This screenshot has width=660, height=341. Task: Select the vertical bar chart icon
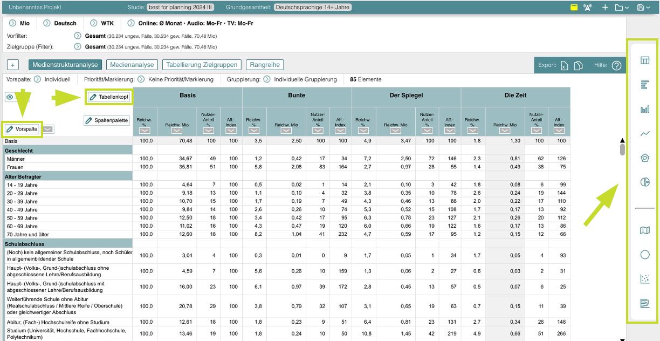pyautogui.click(x=644, y=110)
